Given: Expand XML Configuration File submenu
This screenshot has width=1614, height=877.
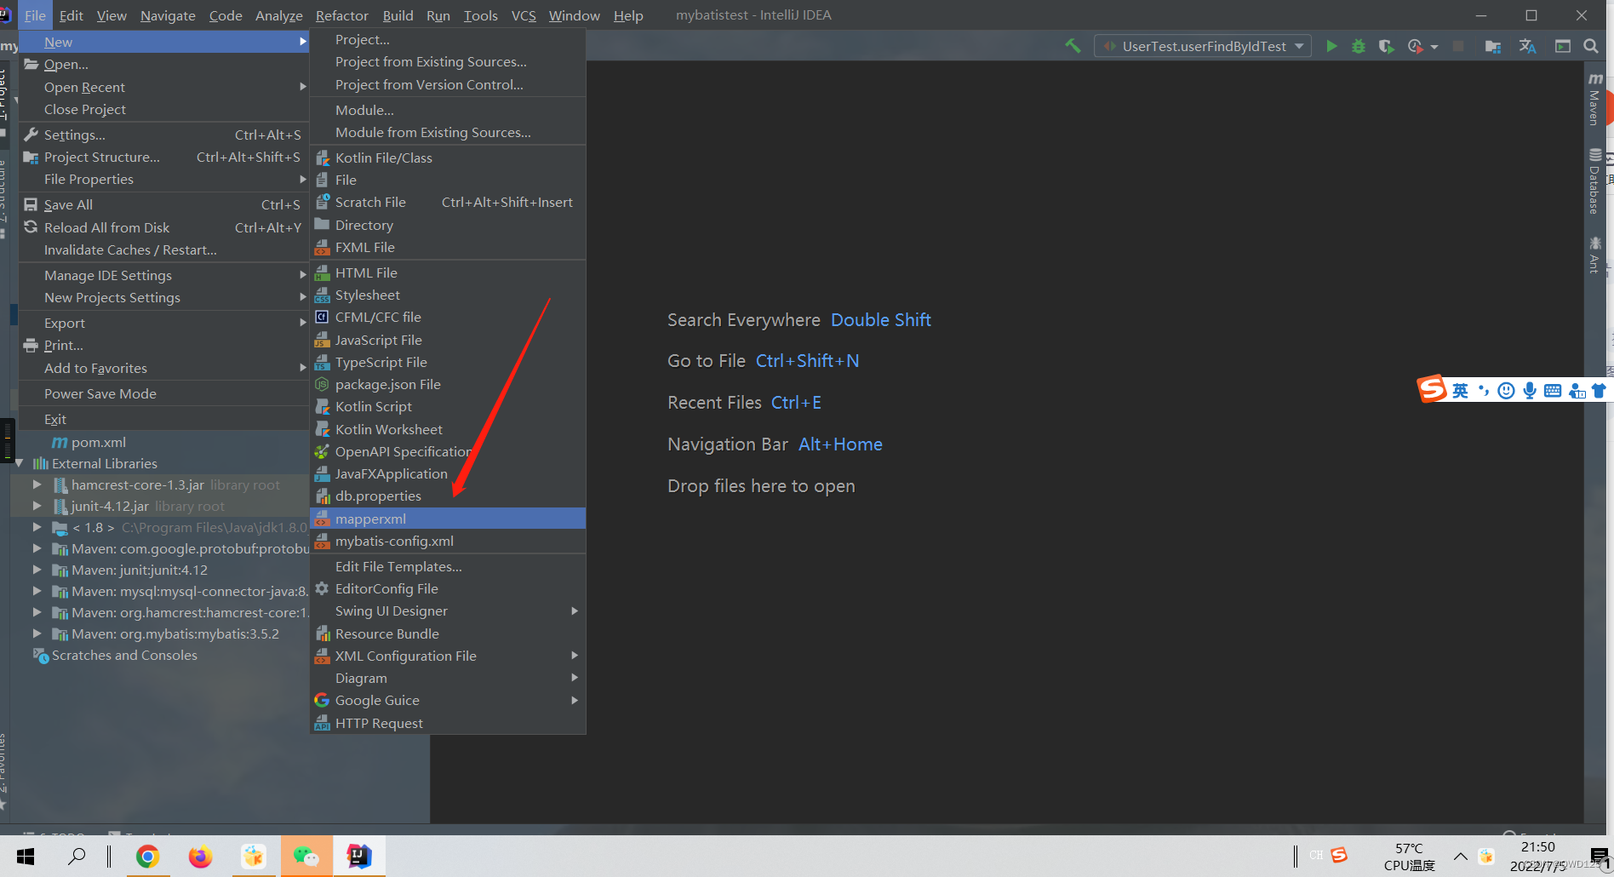Looking at the screenshot, I should [x=448, y=656].
